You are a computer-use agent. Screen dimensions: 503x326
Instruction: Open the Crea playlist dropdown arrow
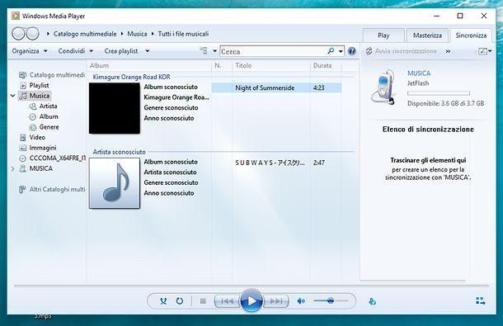148,51
